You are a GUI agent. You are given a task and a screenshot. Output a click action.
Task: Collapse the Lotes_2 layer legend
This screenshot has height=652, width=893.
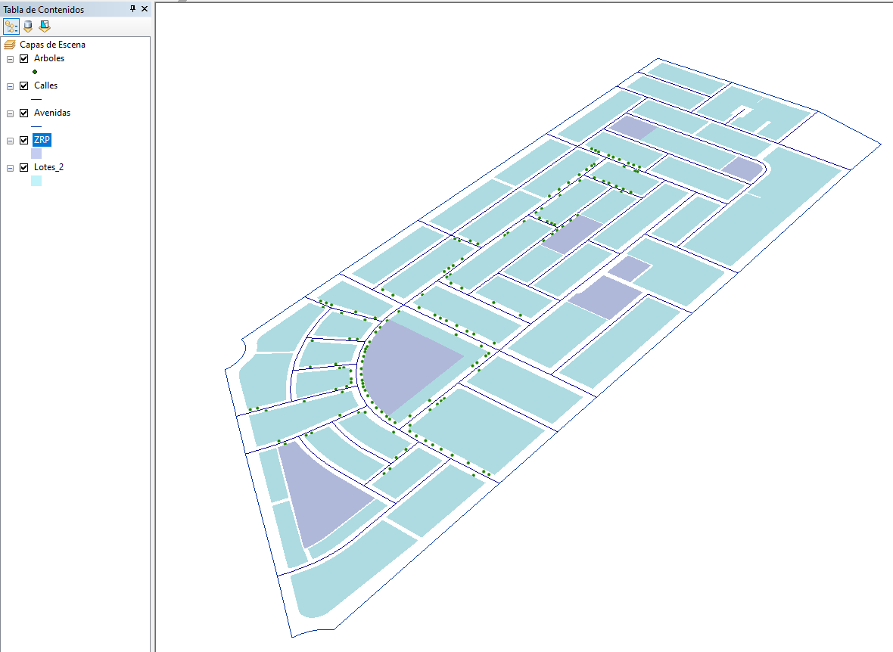coord(11,168)
